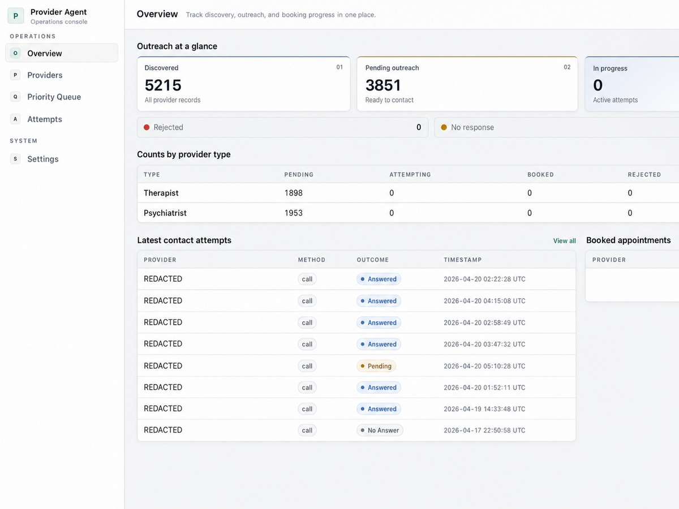Click the Rejected status pill

[x=282, y=127]
